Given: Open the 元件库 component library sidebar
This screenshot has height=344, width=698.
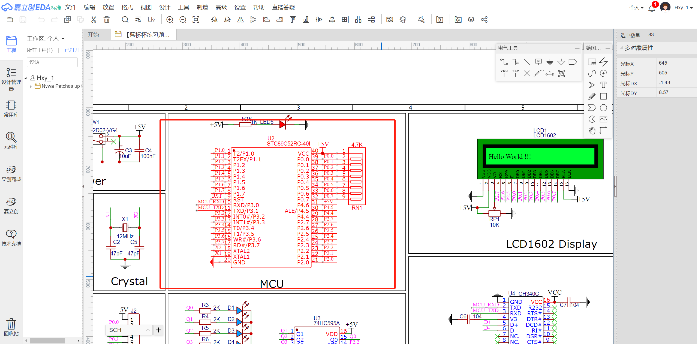Looking at the screenshot, I should click(11, 141).
